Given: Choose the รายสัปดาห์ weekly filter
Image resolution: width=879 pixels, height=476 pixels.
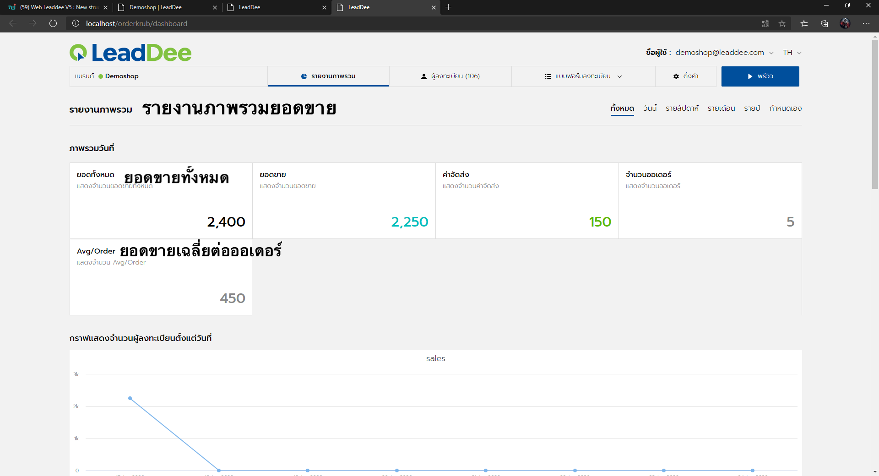Looking at the screenshot, I should (682, 108).
